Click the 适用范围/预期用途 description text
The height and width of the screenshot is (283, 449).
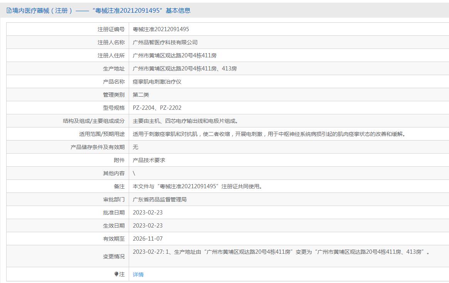click(x=269, y=134)
